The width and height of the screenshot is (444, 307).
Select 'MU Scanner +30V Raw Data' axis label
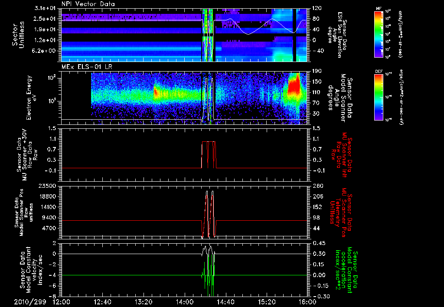pos(27,155)
